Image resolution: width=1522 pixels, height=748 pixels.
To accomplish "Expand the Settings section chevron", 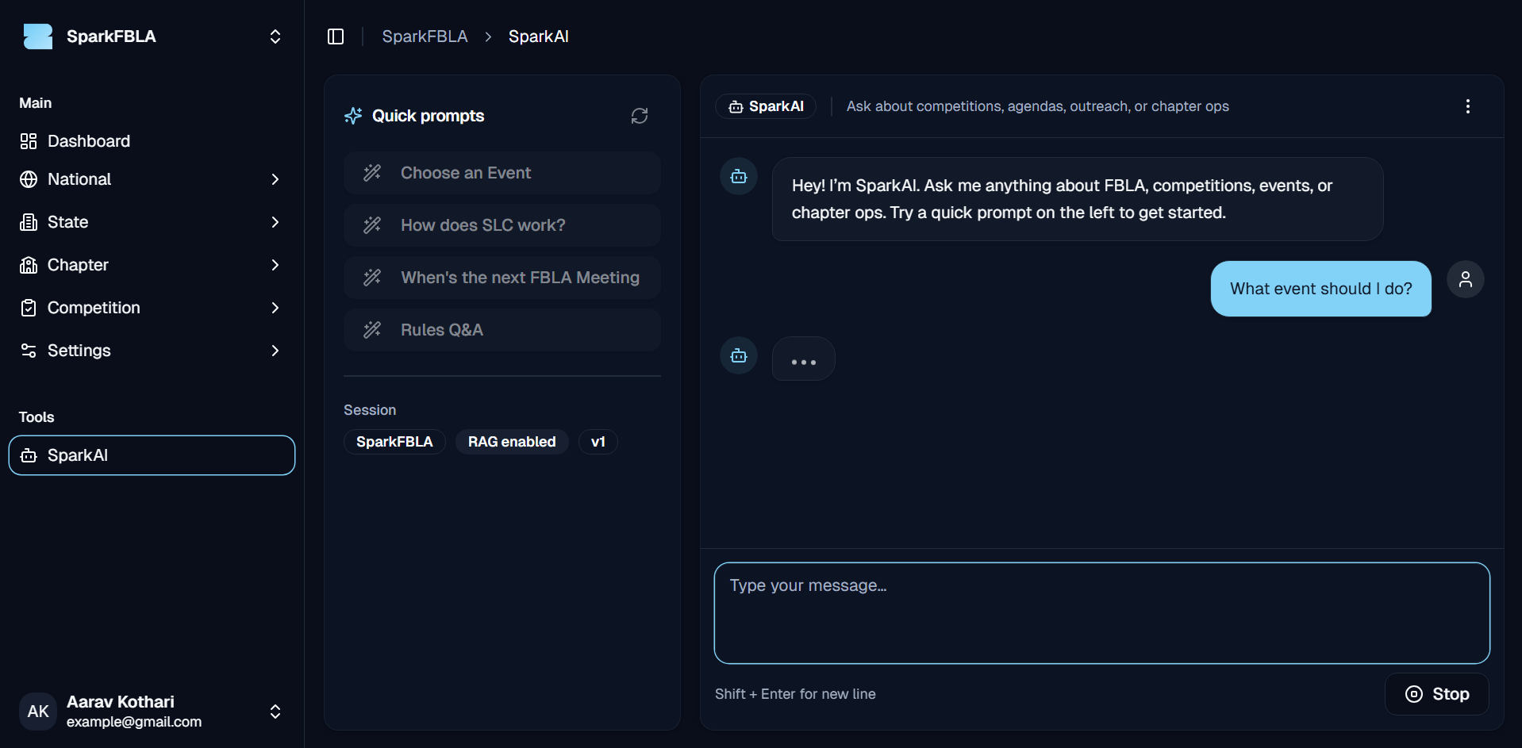I will click(275, 351).
